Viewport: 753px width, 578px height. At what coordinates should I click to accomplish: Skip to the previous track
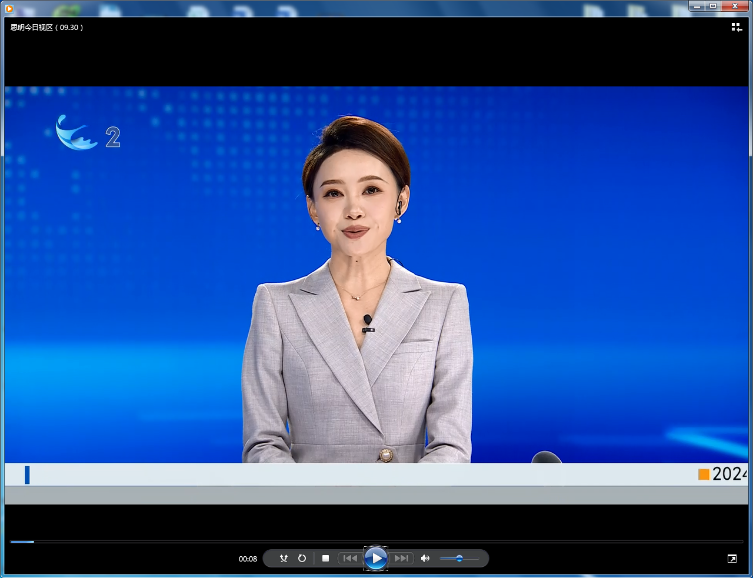point(350,559)
